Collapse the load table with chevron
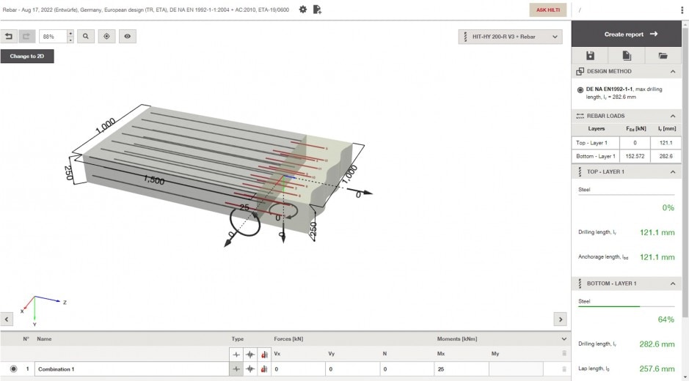This screenshot has height=381, width=689. pos(564,339)
